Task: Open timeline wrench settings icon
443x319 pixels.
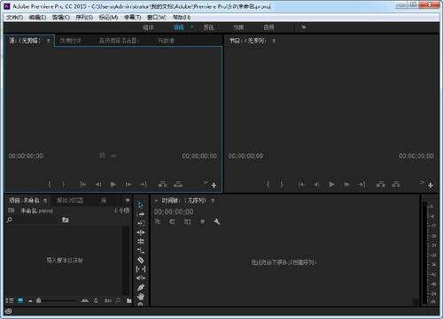Action: [217, 222]
